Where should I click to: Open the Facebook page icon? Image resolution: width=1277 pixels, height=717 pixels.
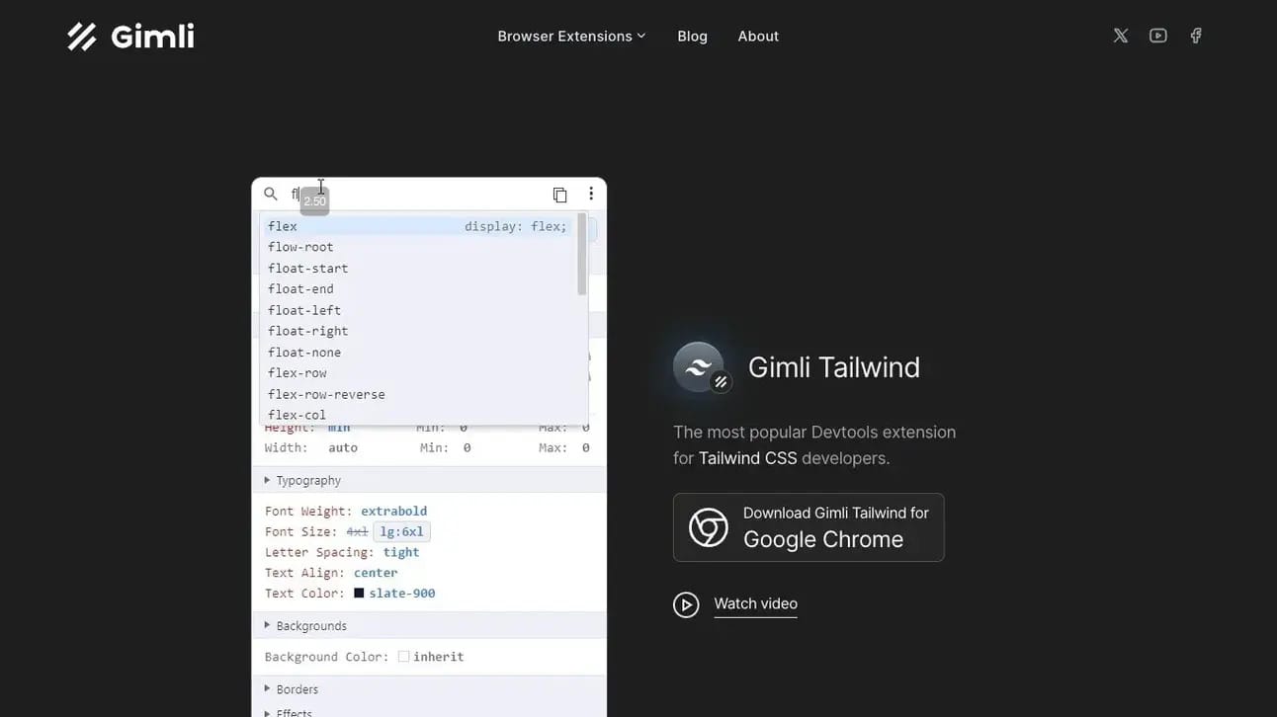1196,36
